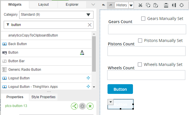Click the undo arrow icon
Screen dimensions: 189x115
pyautogui.click(x=104, y=5)
